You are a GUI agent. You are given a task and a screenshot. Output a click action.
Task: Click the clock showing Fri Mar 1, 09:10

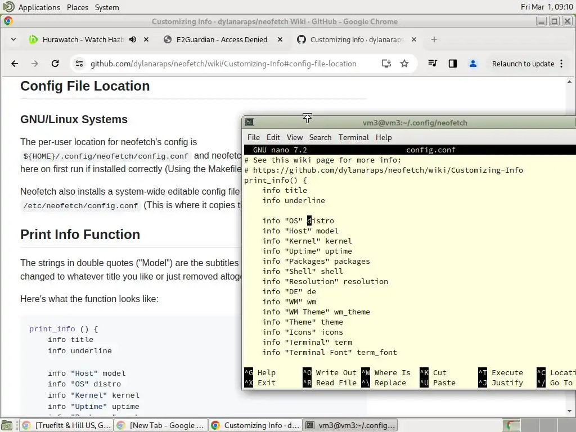coord(547,7)
